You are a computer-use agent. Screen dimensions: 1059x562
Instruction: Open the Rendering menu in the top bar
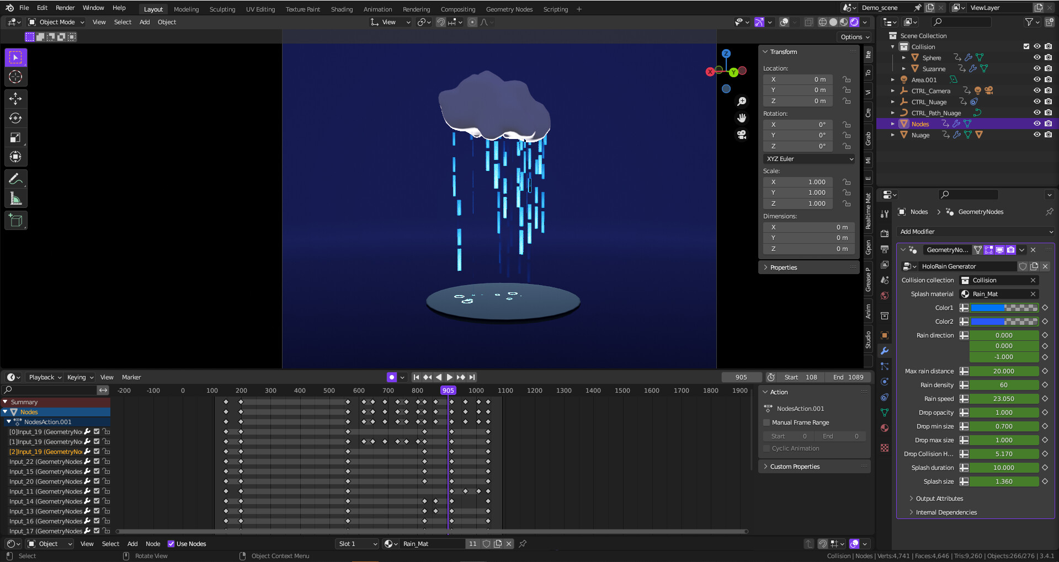pyautogui.click(x=416, y=9)
